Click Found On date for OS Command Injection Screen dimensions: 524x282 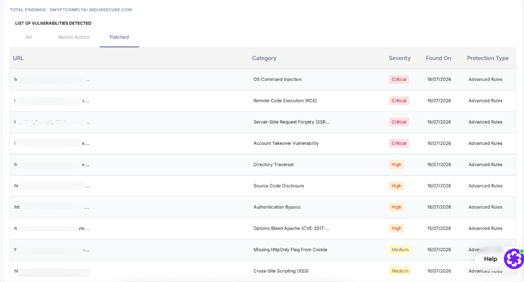click(439, 79)
